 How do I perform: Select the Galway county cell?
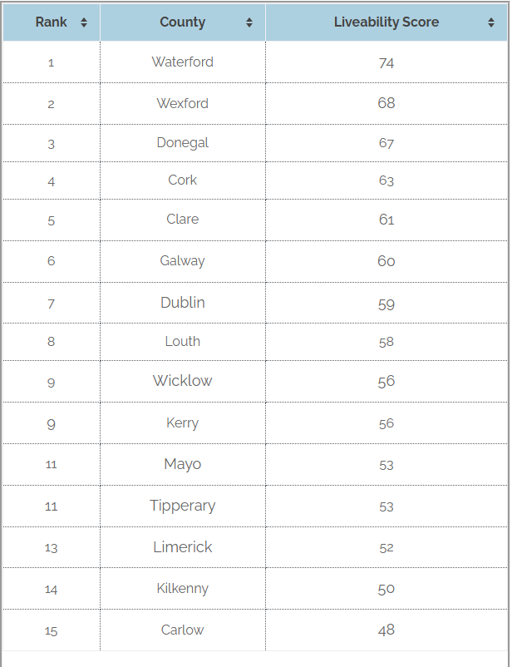click(183, 261)
